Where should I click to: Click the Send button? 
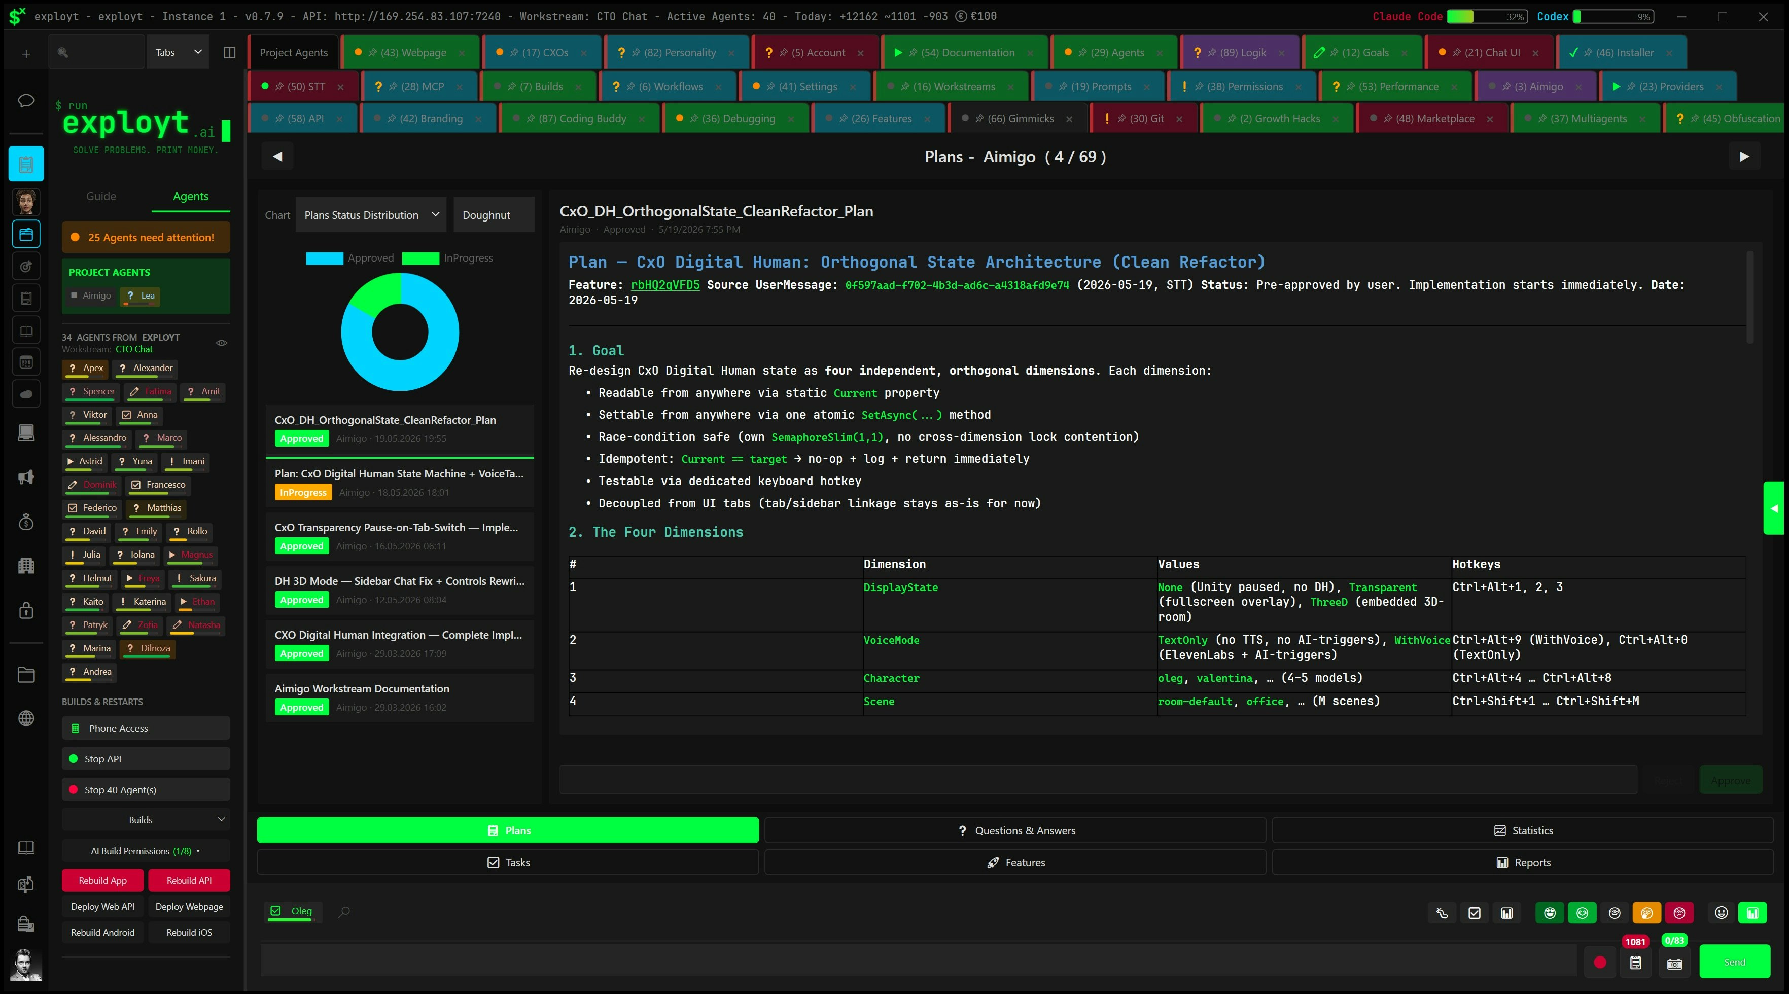point(1734,962)
